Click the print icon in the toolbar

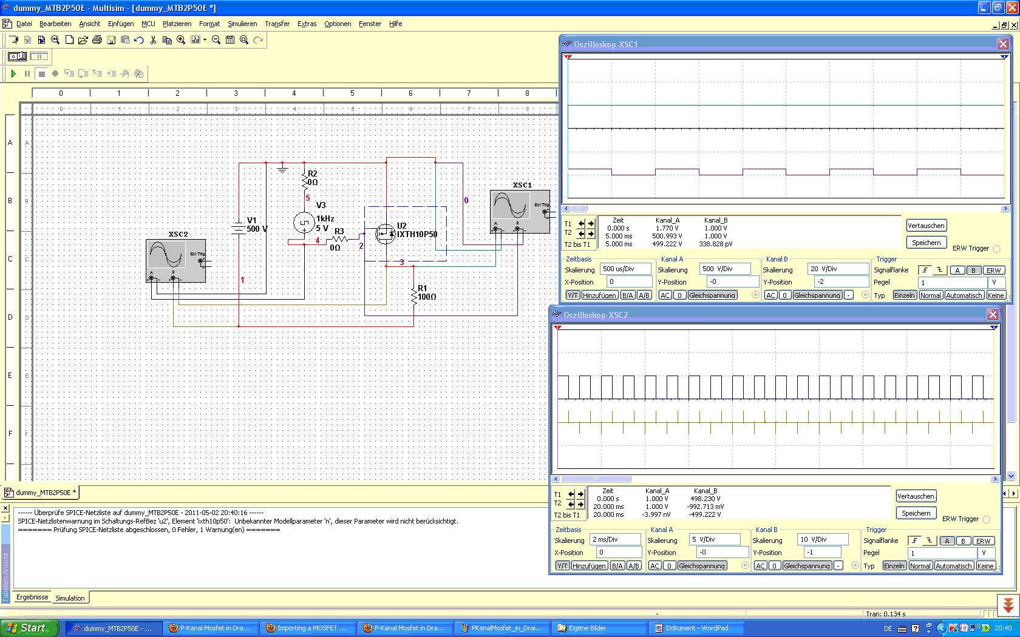[97, 40]
